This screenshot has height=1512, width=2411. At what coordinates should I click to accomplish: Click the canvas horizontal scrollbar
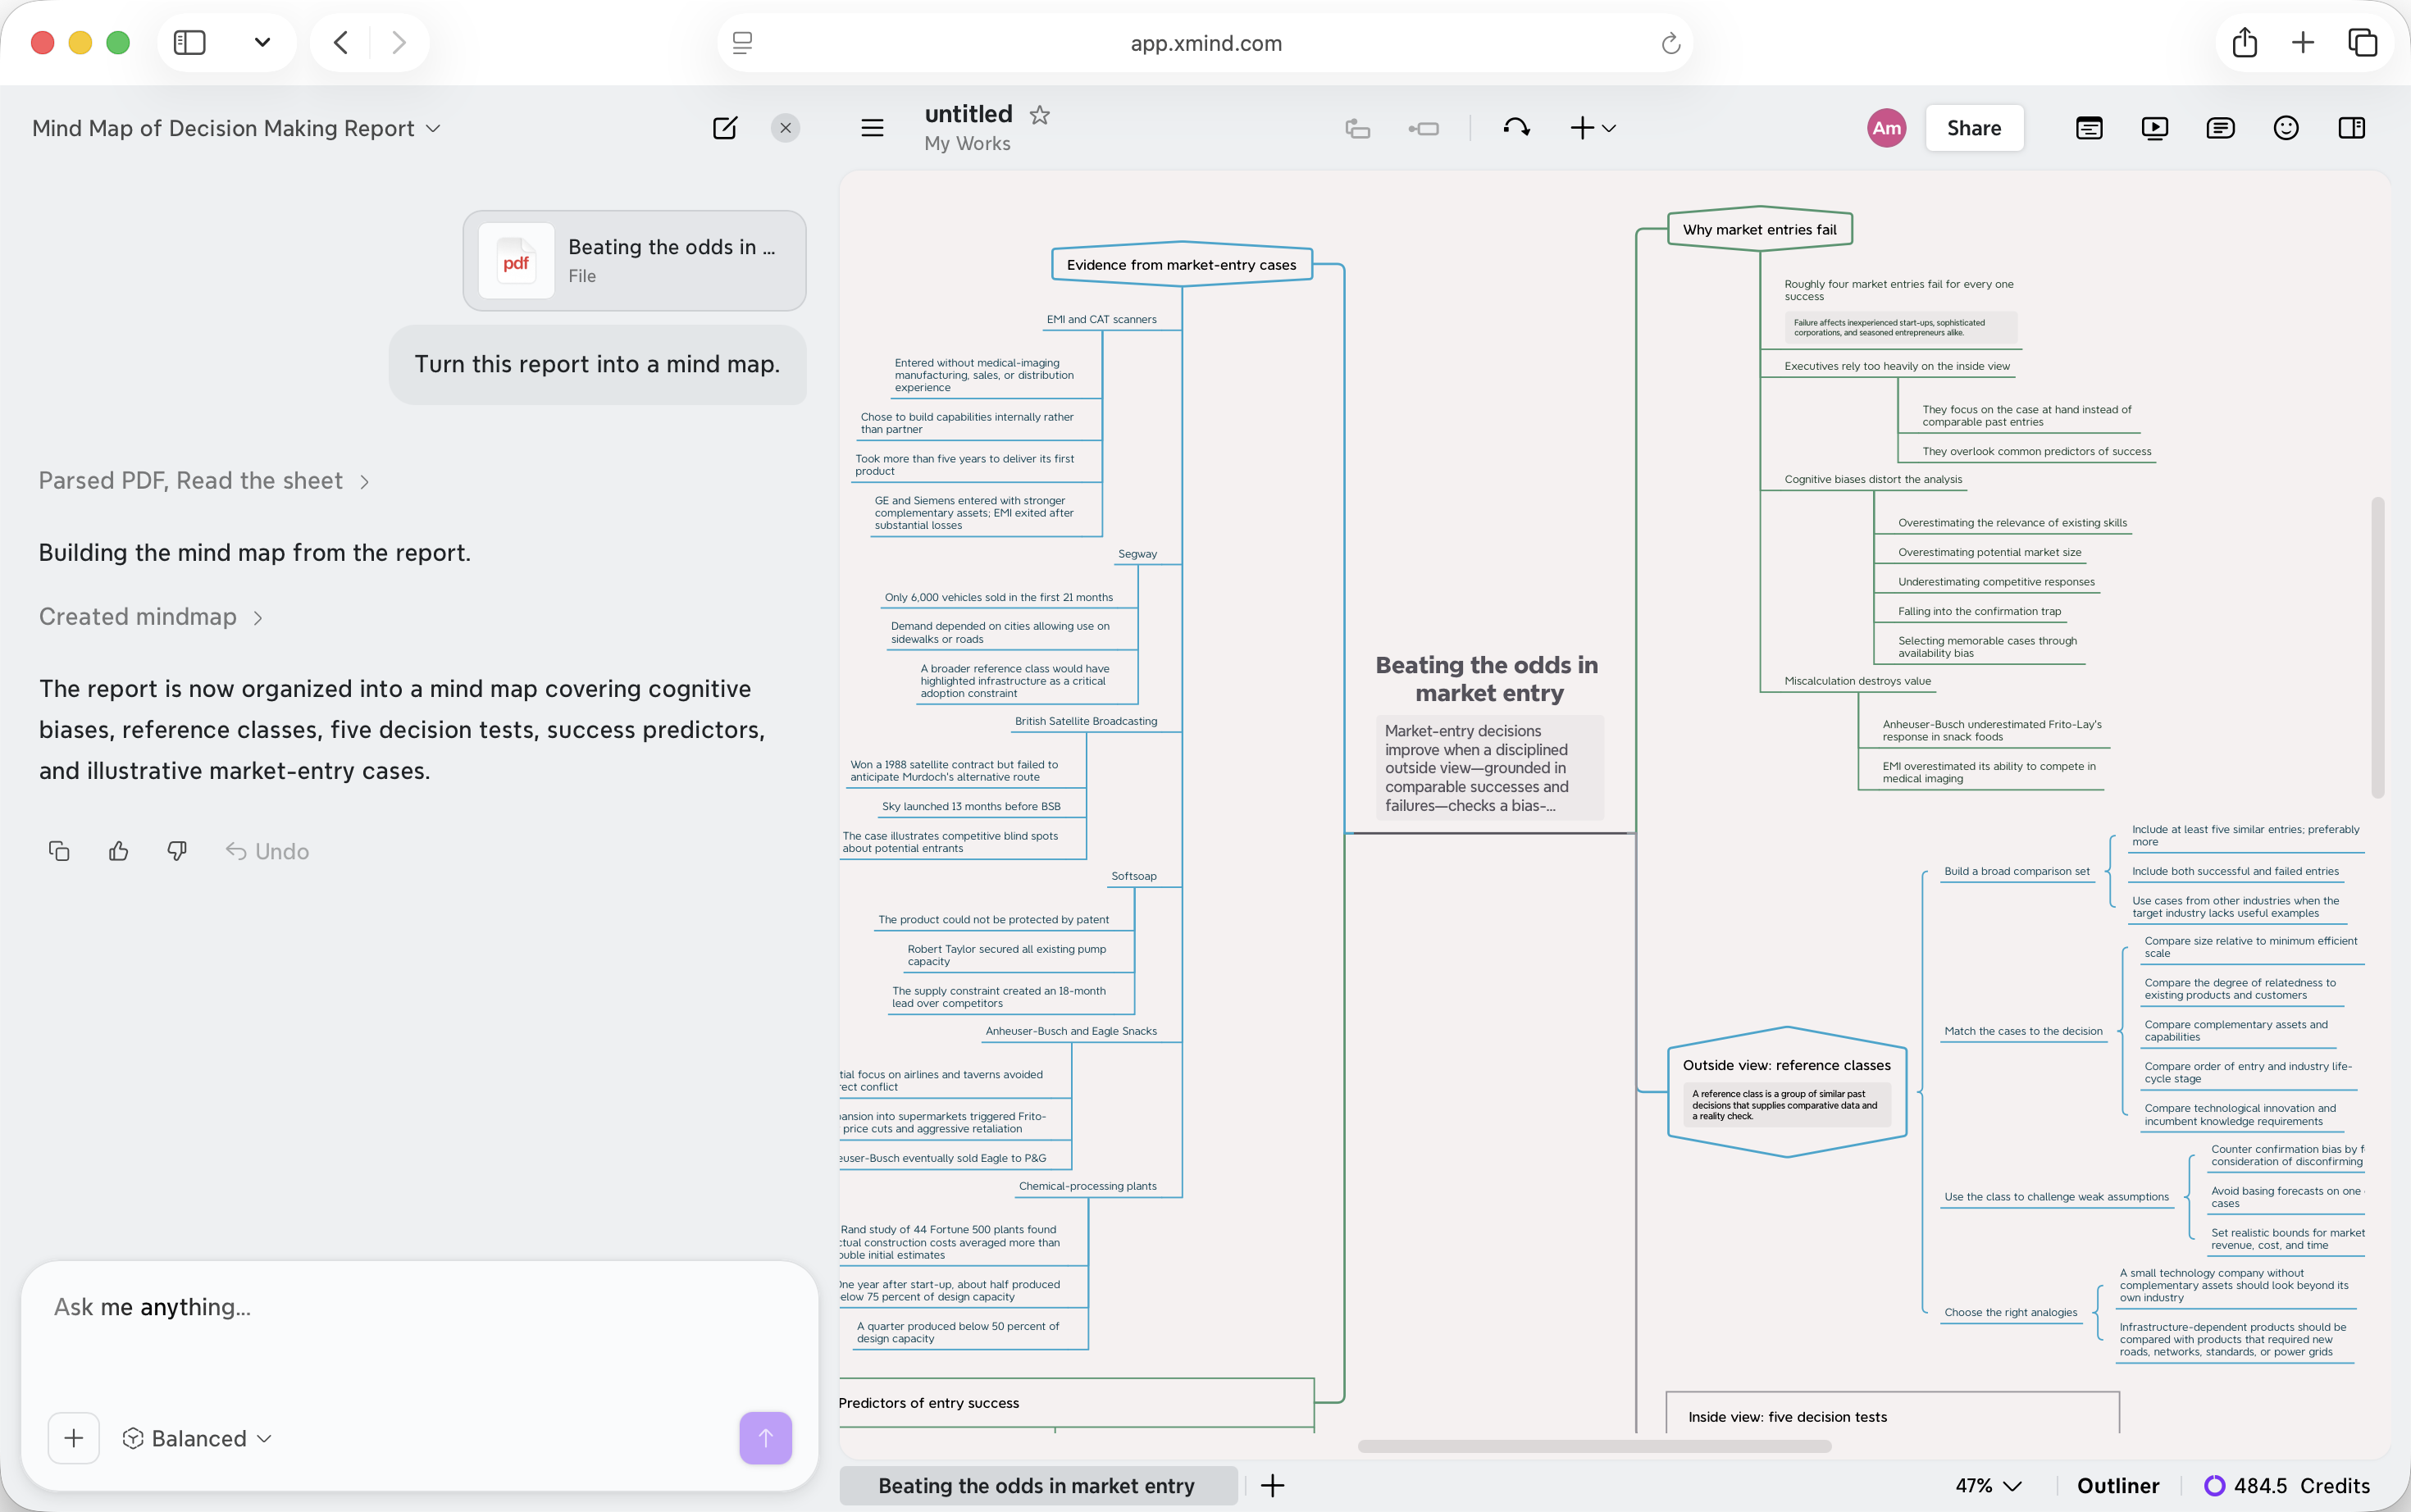coord(1594,1446)
